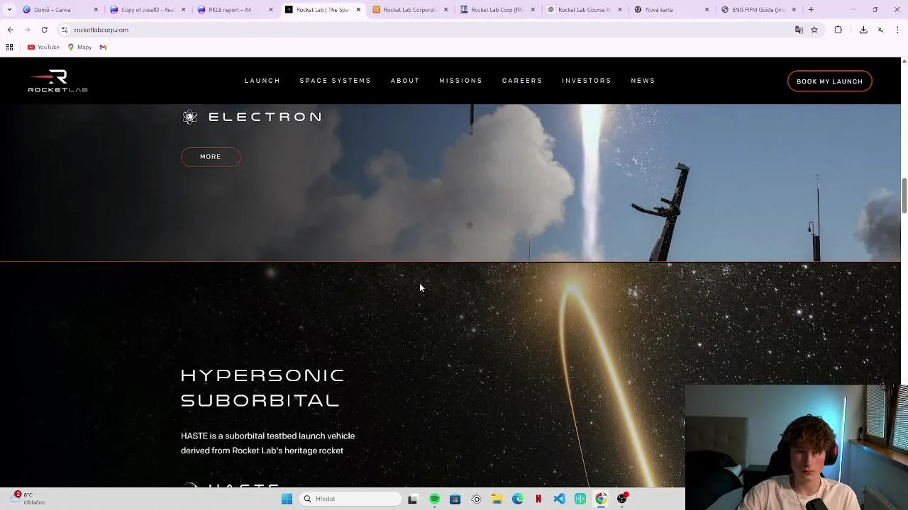
Task: Open the Gmail bookmark icon
Action: [103, 47]
